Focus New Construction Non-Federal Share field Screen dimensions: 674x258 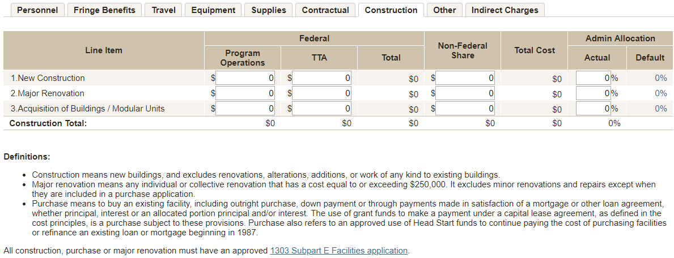point(465,78)
